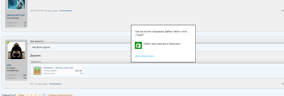Go to page 2
This screenshot has height=96, width=284.
[x=31, y=95]
